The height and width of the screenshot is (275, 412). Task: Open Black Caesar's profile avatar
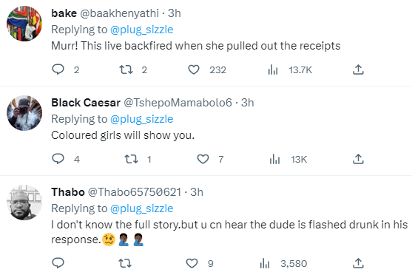pos(24,113)
